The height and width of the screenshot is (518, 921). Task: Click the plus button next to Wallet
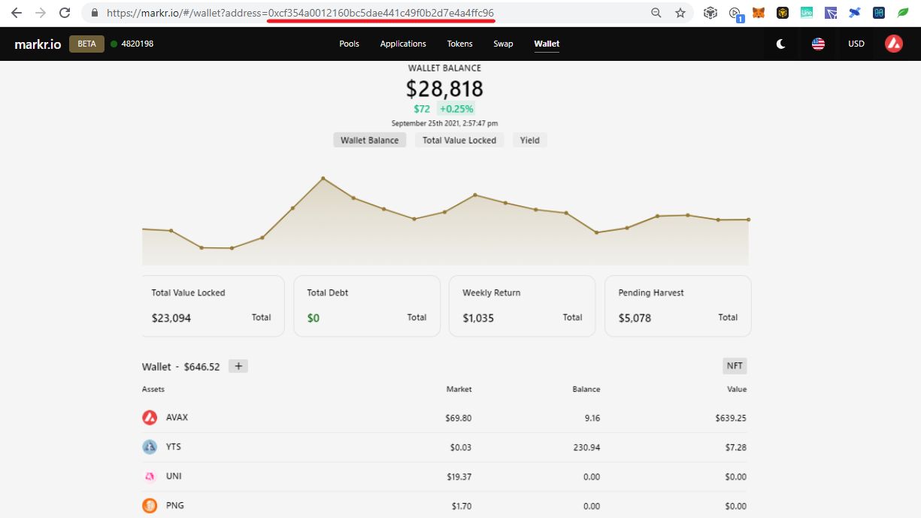click(238, 366)
